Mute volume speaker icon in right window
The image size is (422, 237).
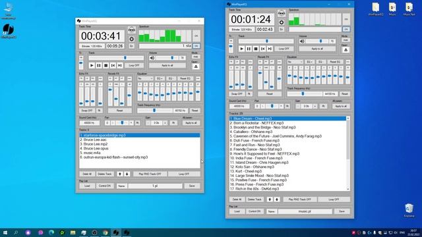tap(302, 41)
